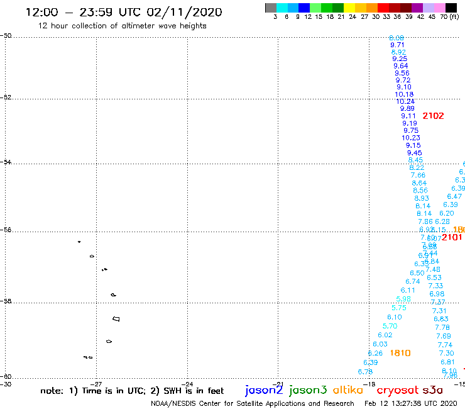The image size is (465, 409).
Task: Click the wave height value 10.18
Action: pyautogui.click(x=404, y=94)
